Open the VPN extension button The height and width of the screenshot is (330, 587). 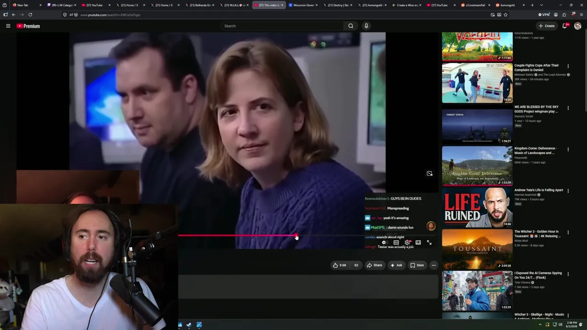click(544, 15)
